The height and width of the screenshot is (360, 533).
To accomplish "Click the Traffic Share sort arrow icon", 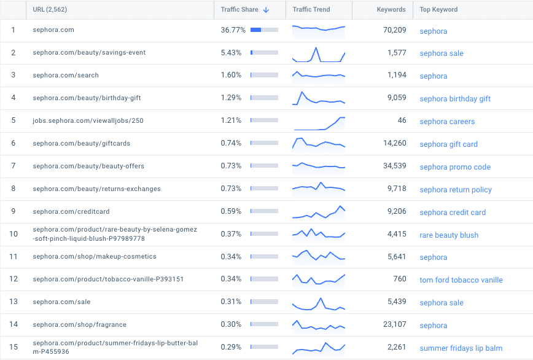I will tap(266, 10).
